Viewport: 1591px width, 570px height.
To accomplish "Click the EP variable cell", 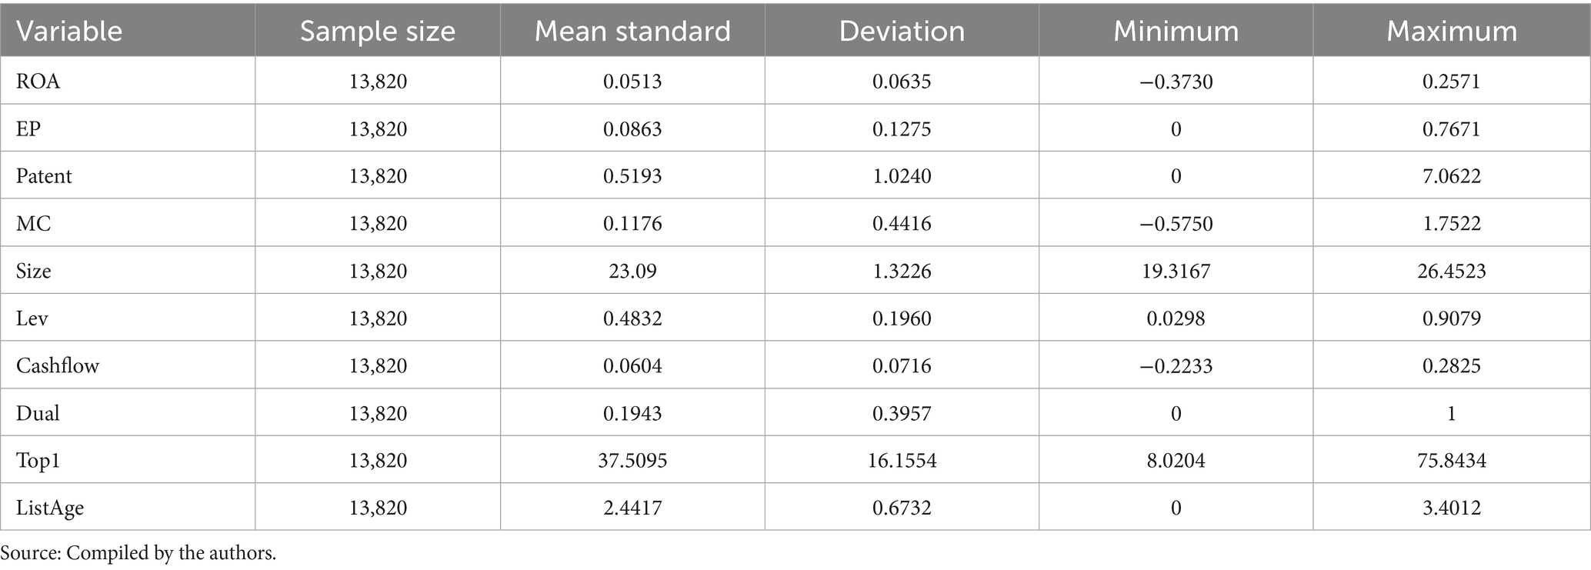I will tap(28, 128).
